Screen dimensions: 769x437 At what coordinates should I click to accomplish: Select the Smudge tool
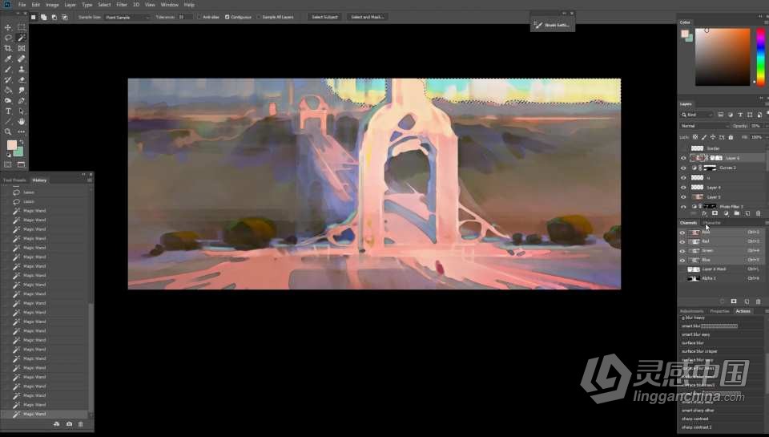pyautogui.click(x=22, y=90)
